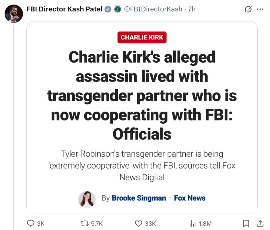Click the FBI seal affiliation badge
The width and height of the screenshot is (270, 230).
[x=117, y=9]
